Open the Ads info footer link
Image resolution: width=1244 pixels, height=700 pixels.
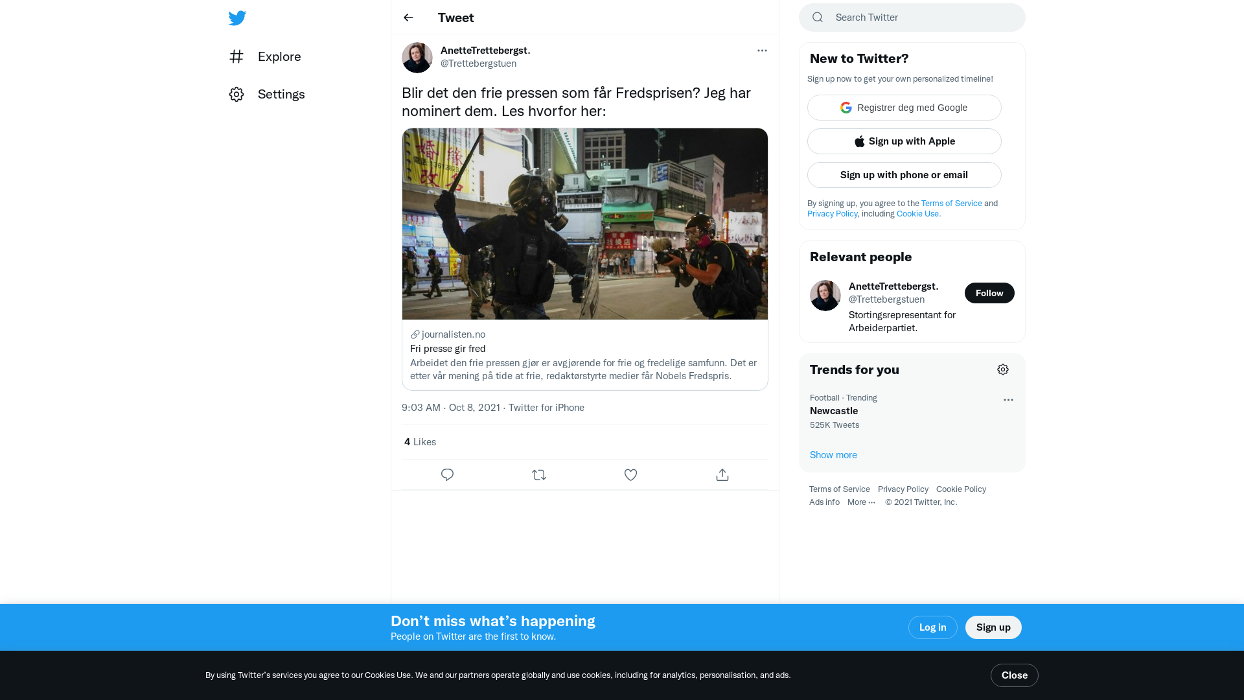coord(824,502)
